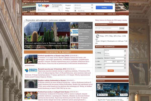This screenshot has height=101, width=151.
Task: Click the ad info icon on trivago banner
Action: (x=113, y=4)
